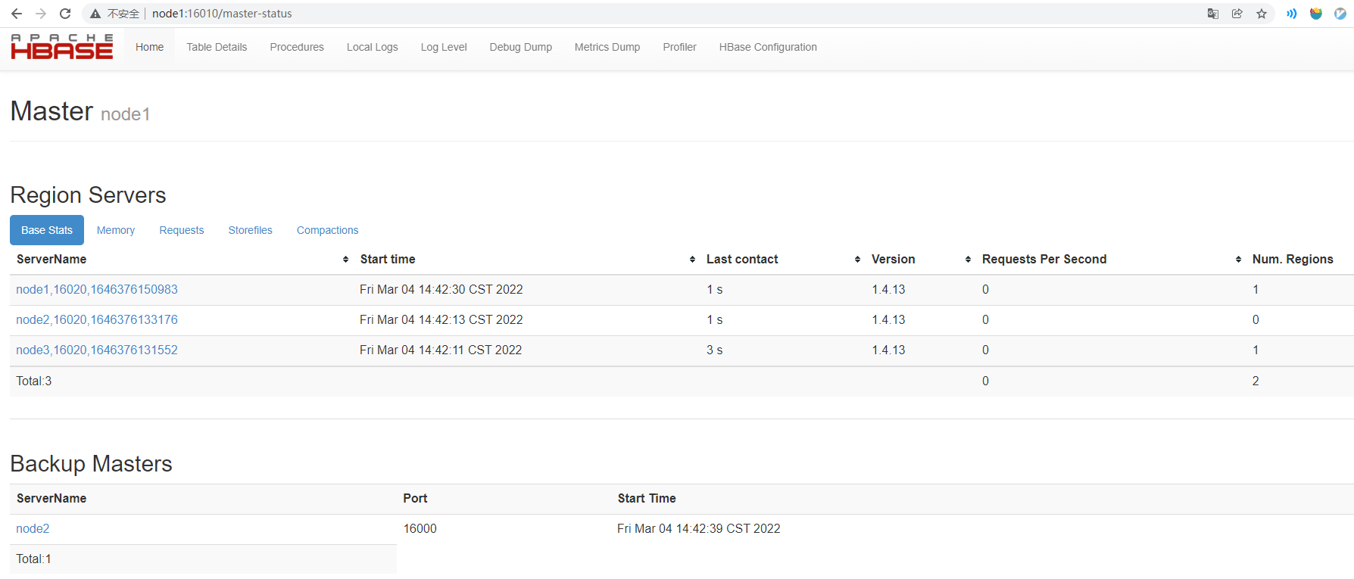Open node2,16020,1646376133176 region server link
The image size is (1354, 579).
coord(97,319)
